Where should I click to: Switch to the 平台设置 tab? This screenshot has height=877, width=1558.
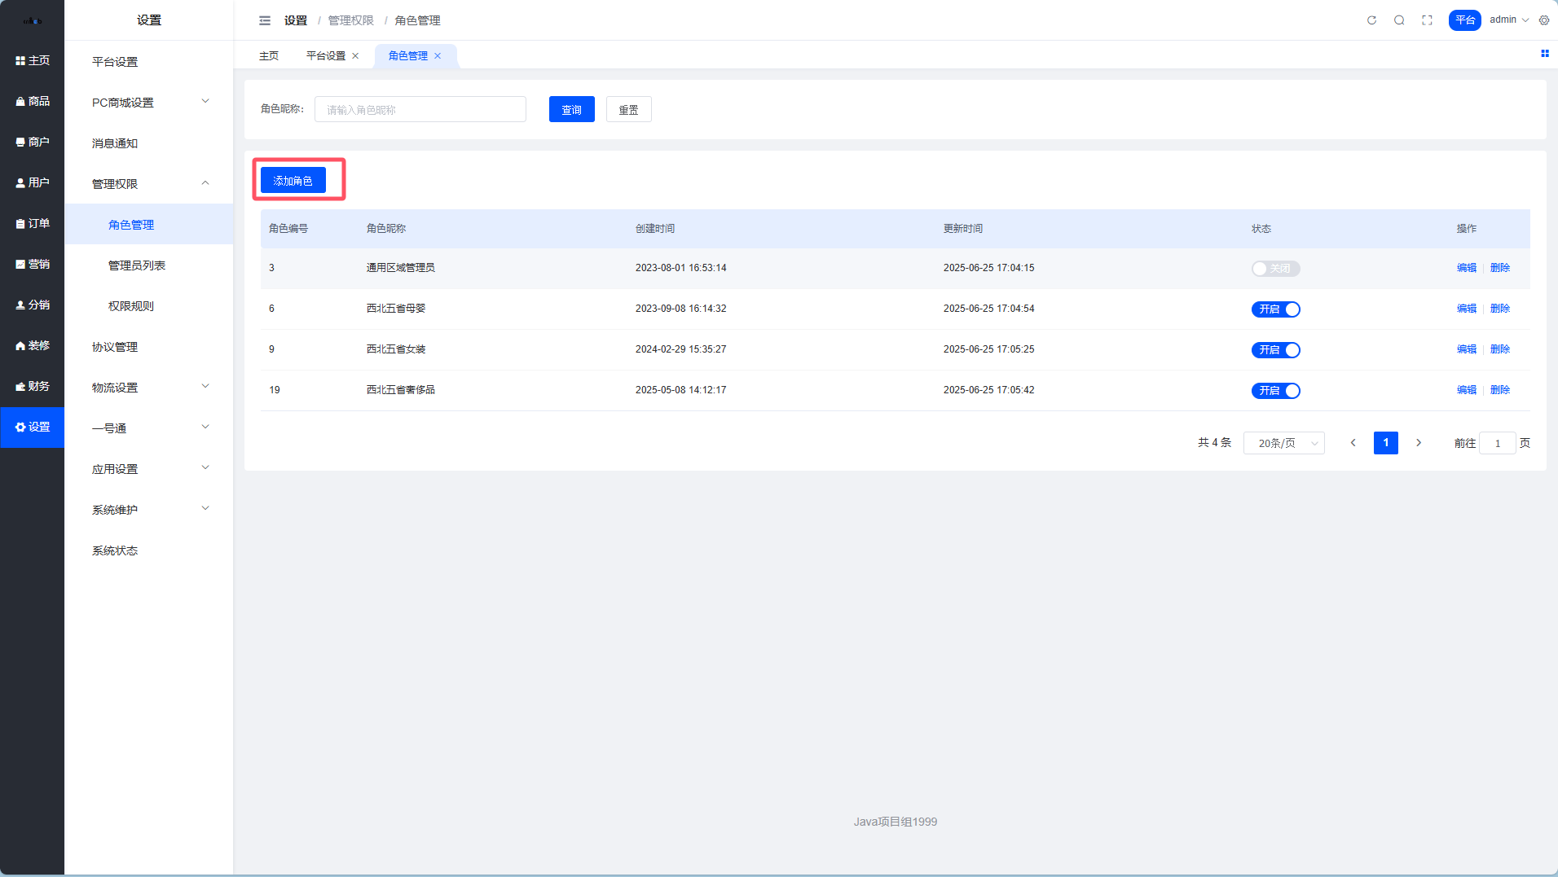[x=325, y=56]
